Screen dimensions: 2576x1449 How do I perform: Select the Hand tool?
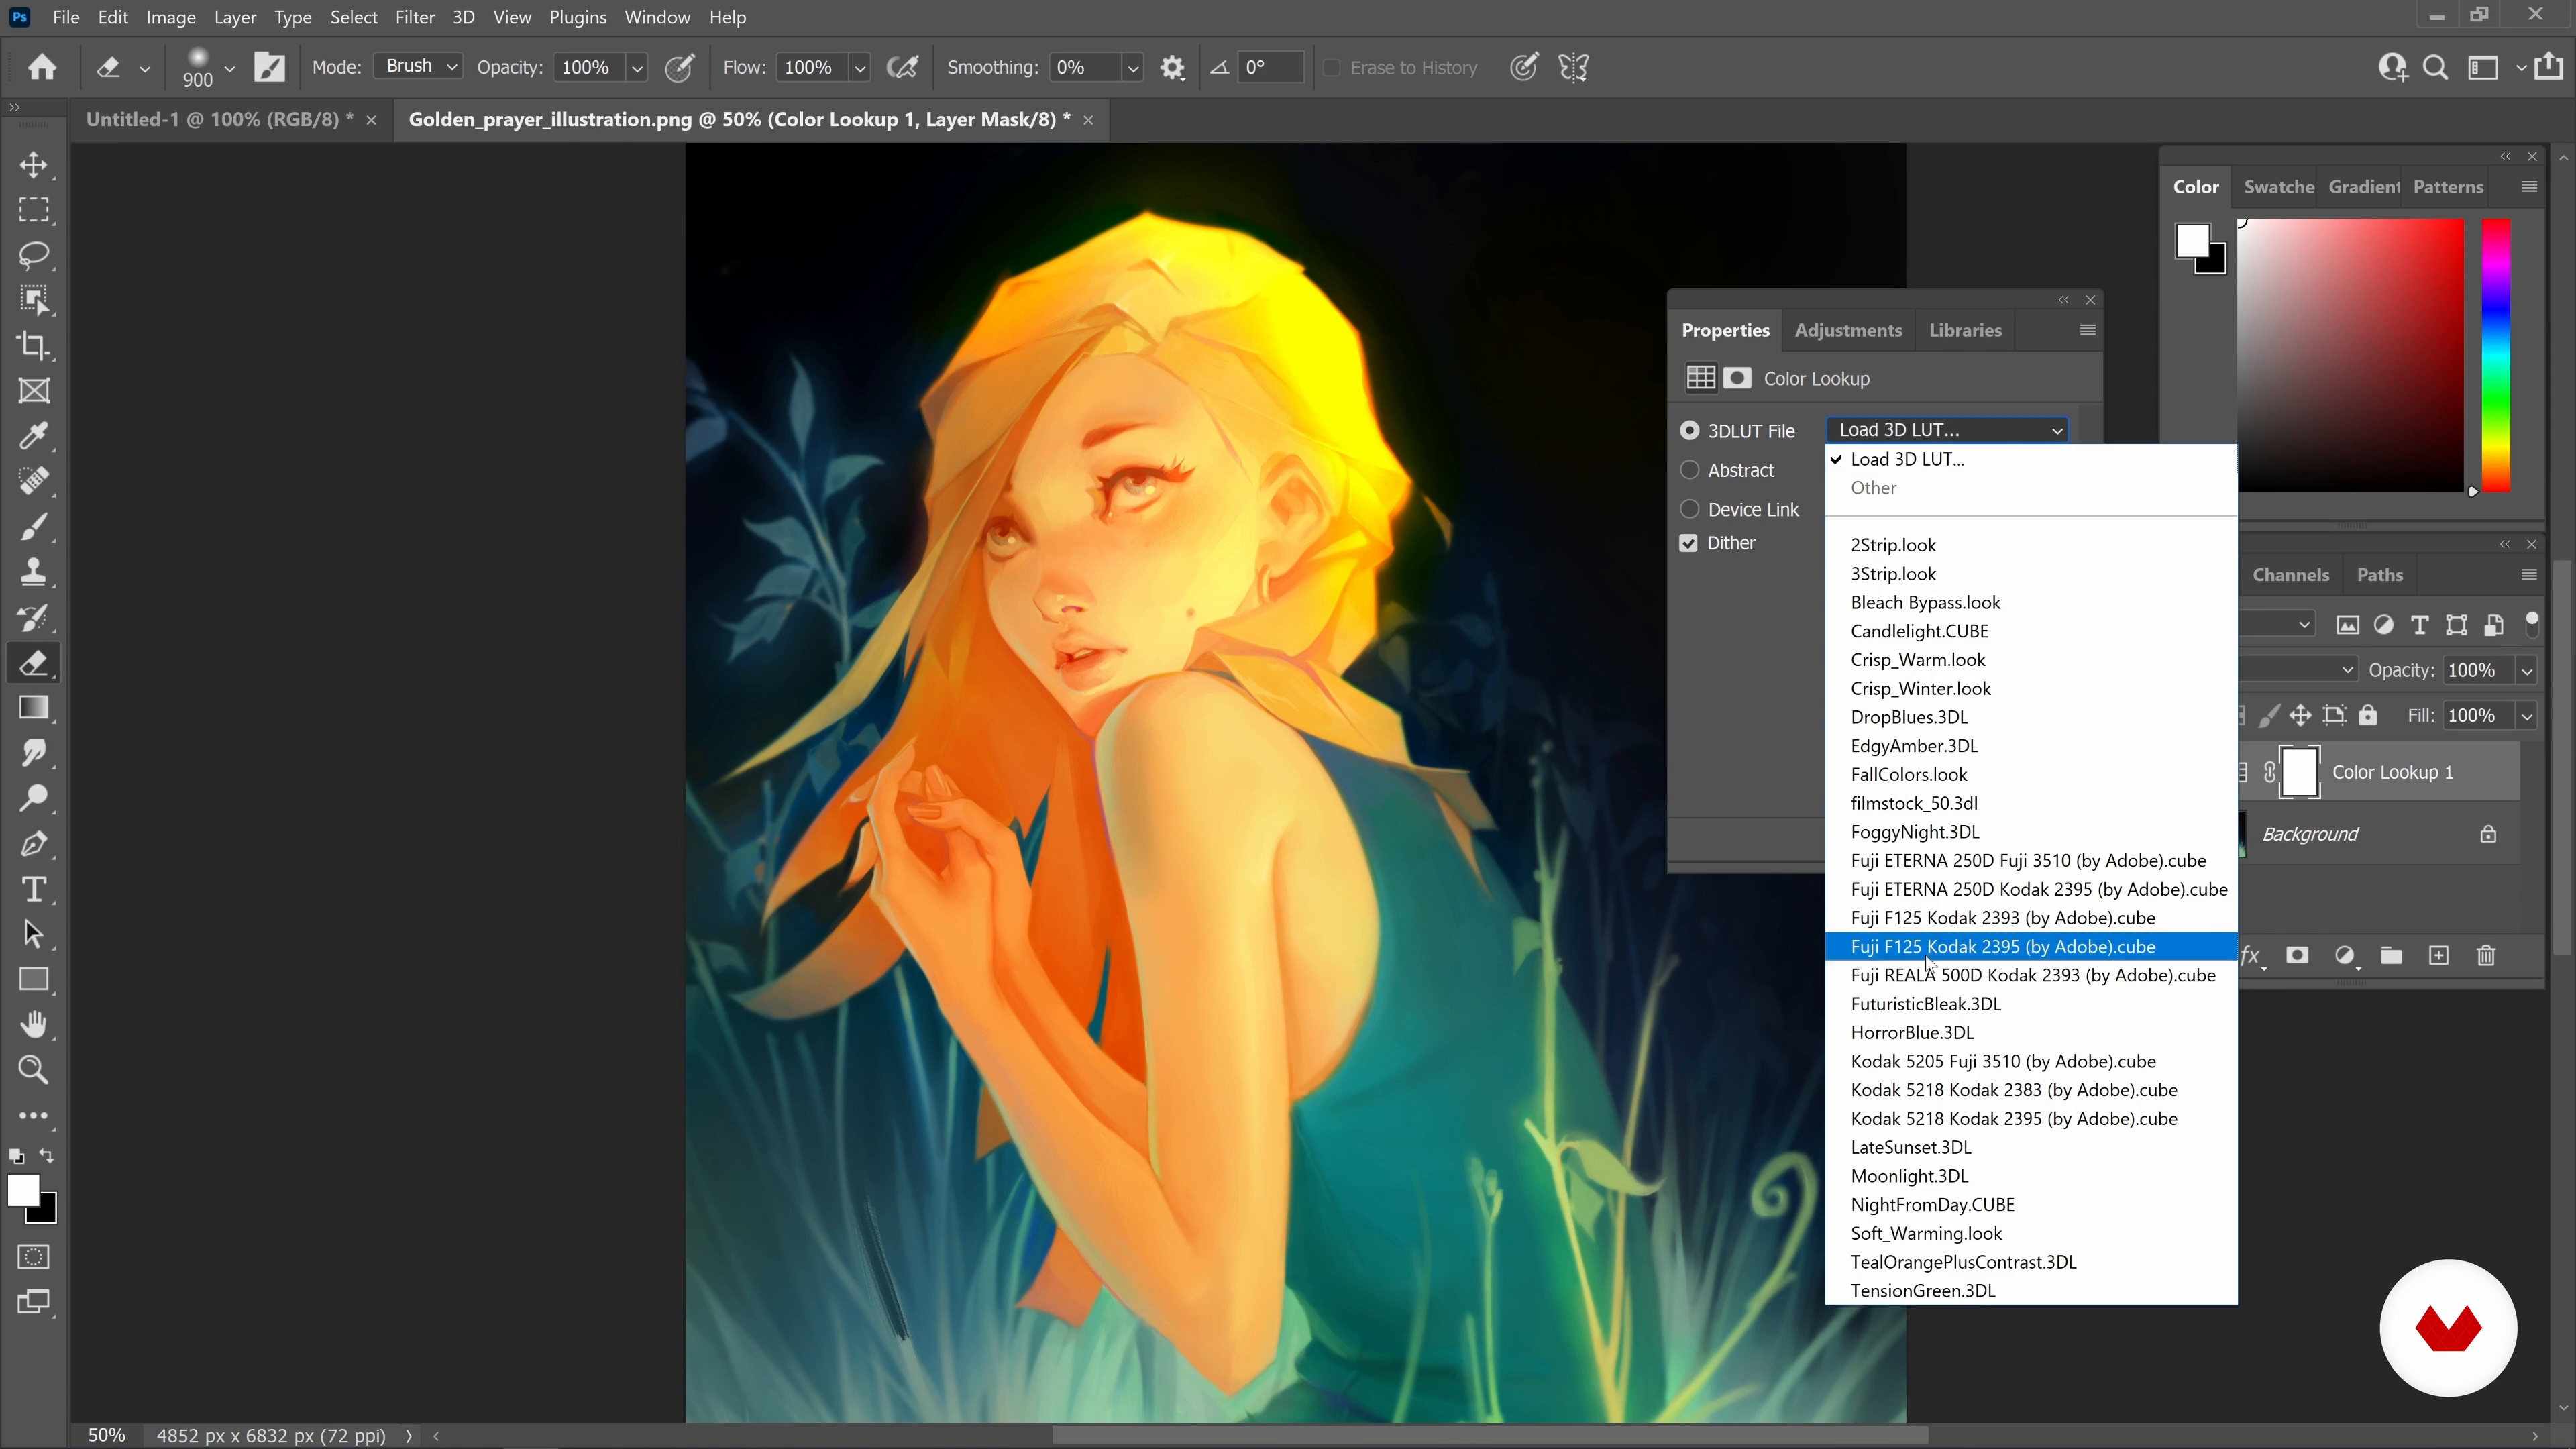[34, 1025]
